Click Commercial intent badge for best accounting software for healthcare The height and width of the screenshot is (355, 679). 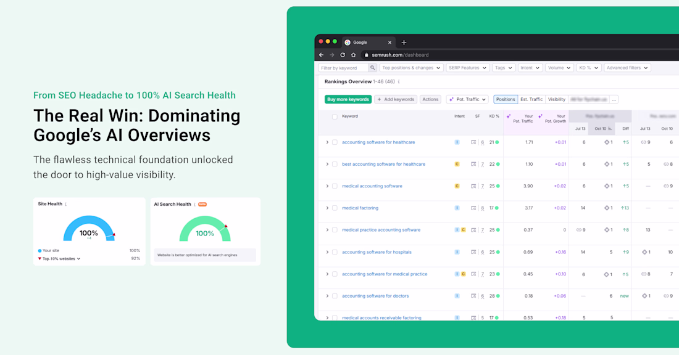[x=457, y=165]
